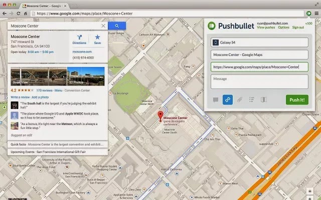Click the InterContinental San Francisco label
The height and width of the screenshot is (200, 321).
click(72, 175)
